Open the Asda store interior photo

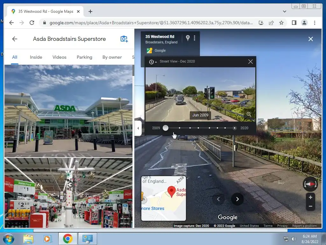68,193
